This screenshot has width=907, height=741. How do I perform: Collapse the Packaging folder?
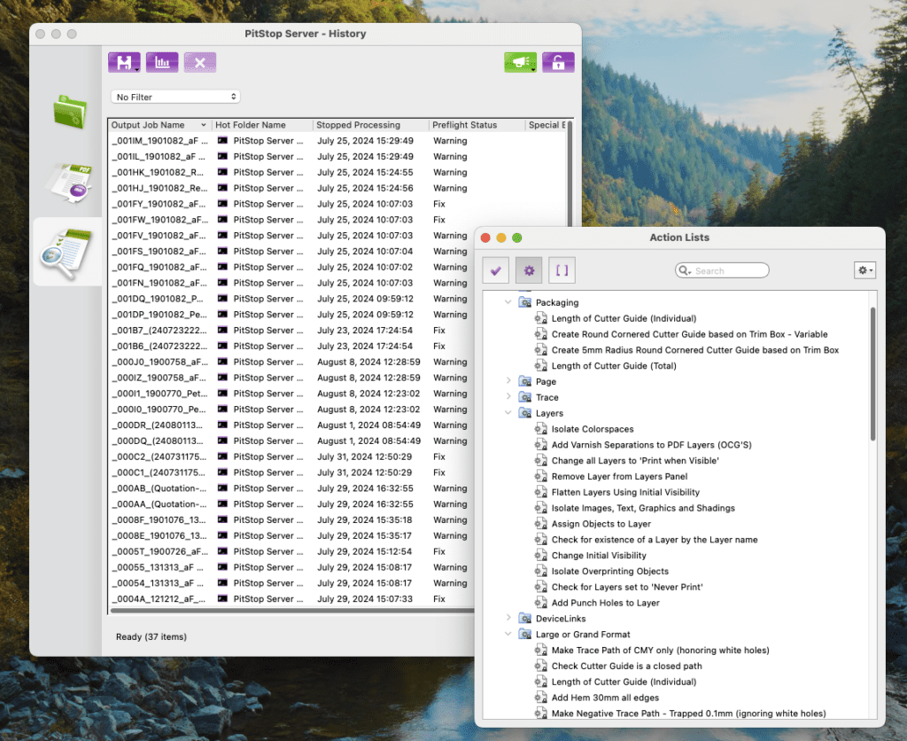click(508, 302)
